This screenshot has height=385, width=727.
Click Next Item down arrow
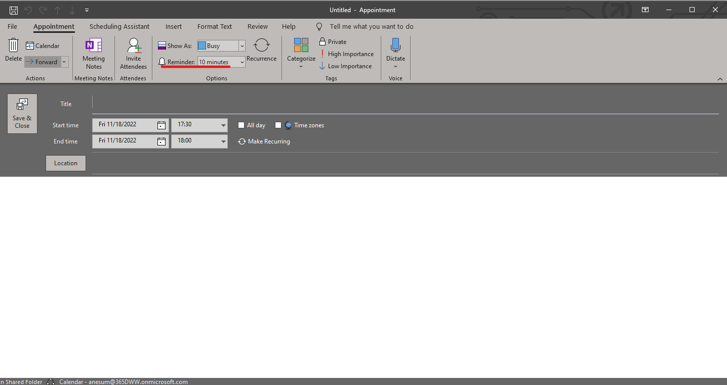tap(72, 10)
